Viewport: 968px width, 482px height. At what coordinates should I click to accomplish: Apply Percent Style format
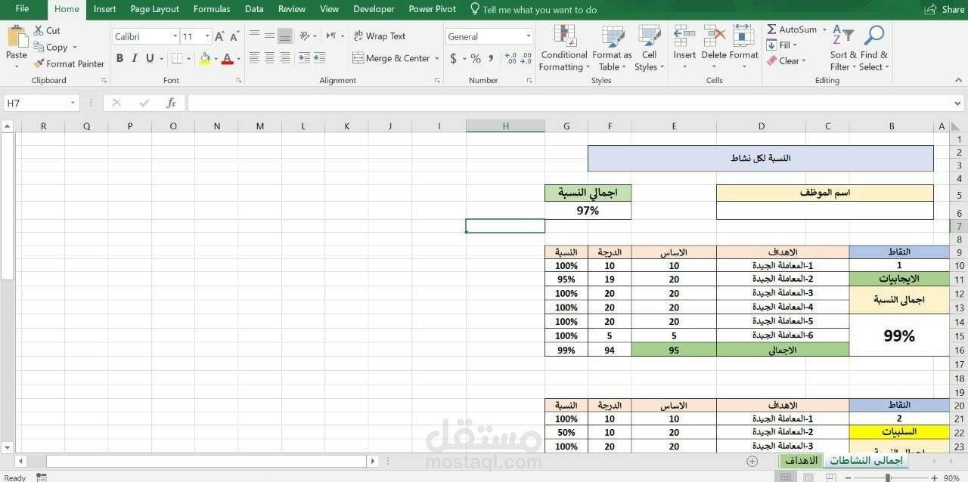coord(476,58)
